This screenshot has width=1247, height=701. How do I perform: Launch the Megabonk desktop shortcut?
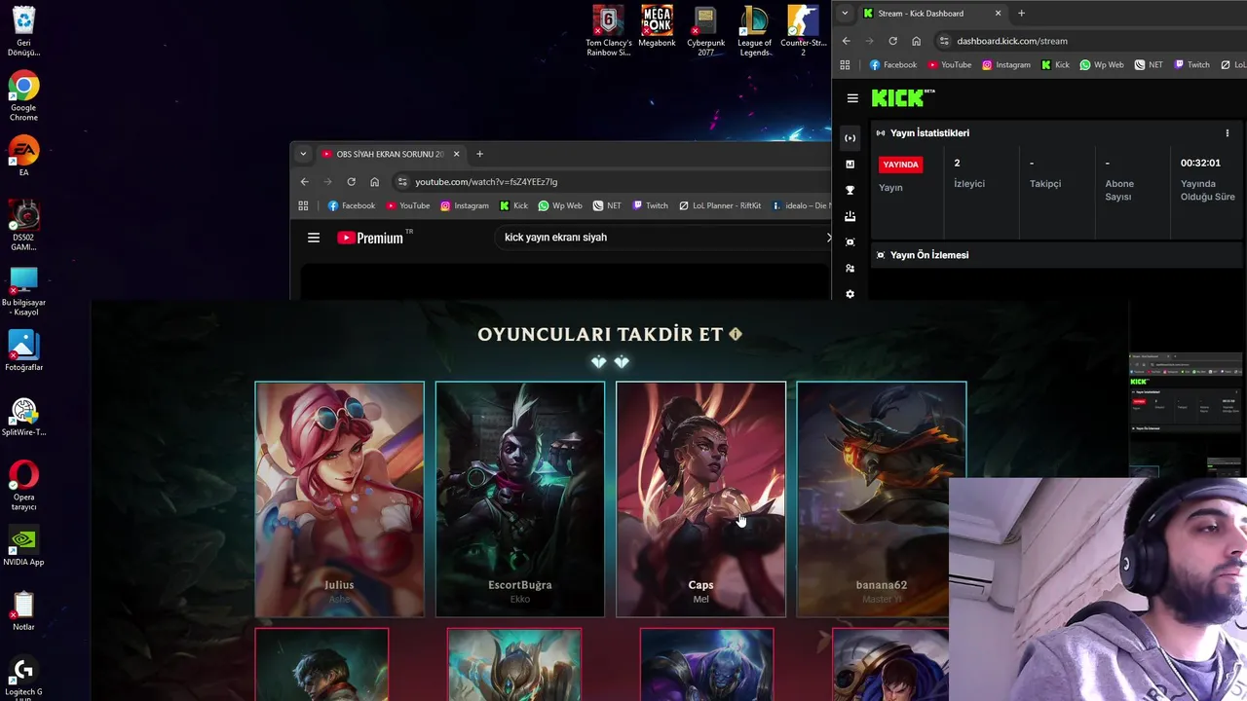[657, 26]
